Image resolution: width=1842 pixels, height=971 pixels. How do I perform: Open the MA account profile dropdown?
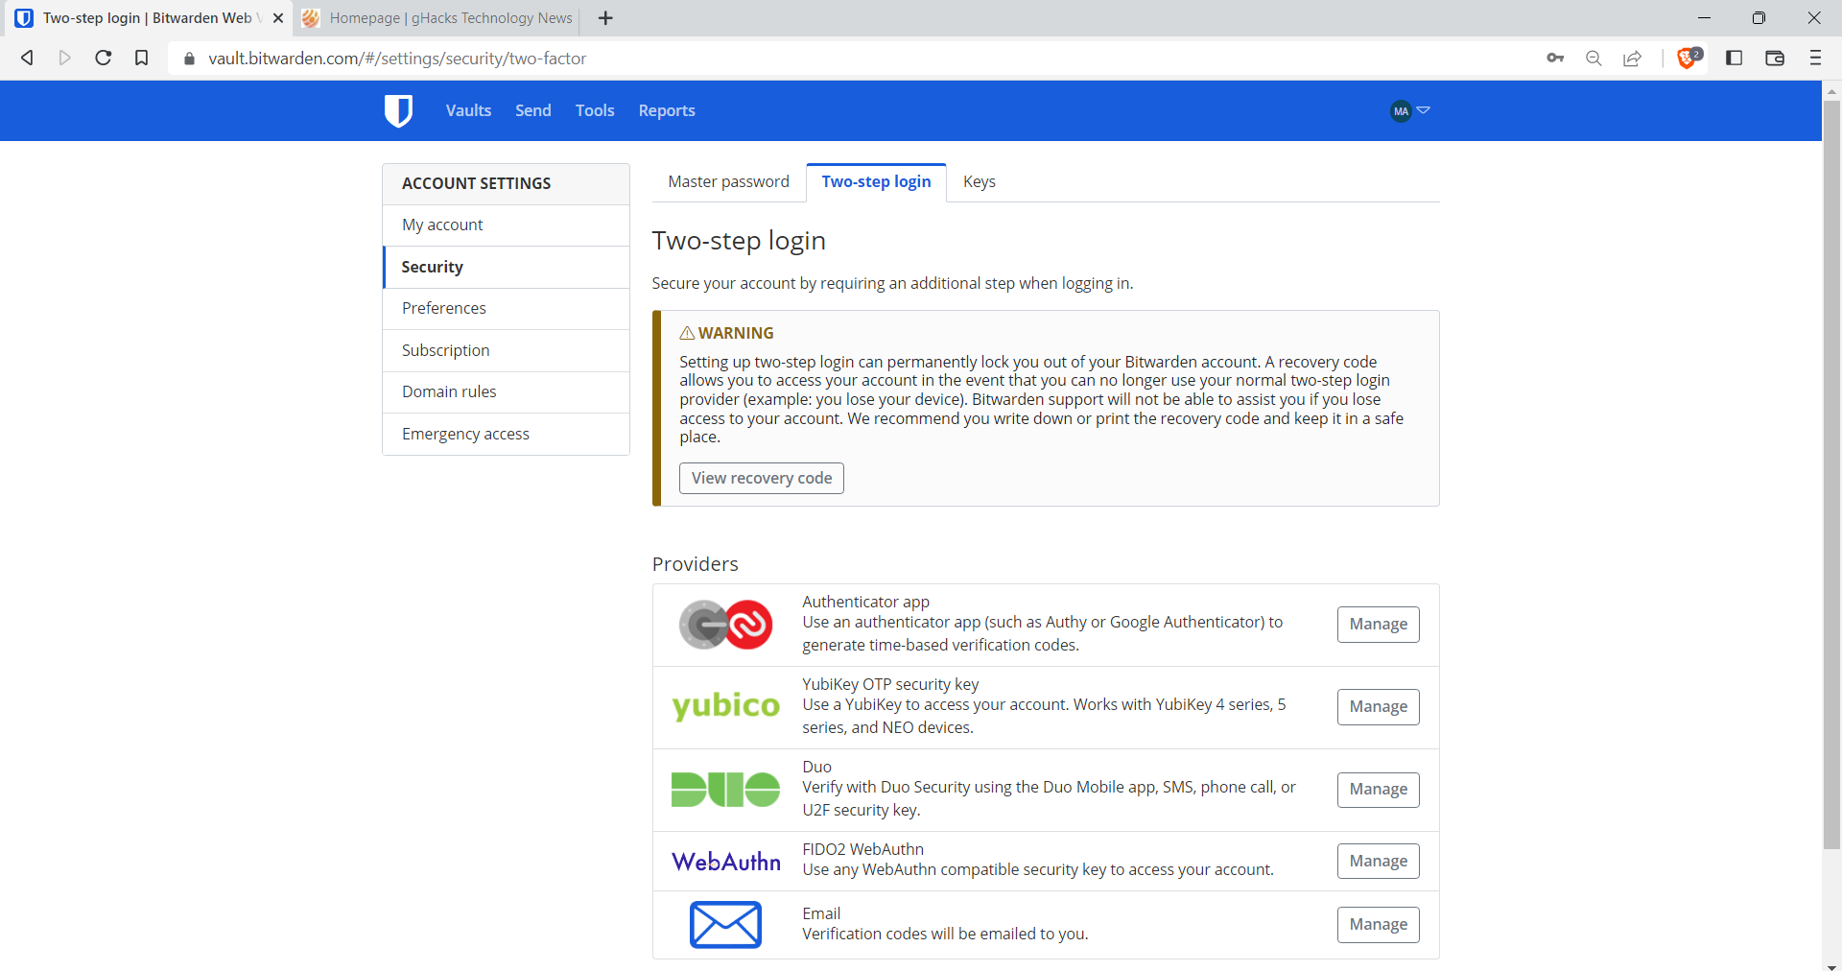1410,111
